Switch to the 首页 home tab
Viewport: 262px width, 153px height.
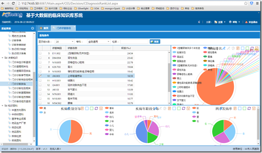[x=44, y=28]
